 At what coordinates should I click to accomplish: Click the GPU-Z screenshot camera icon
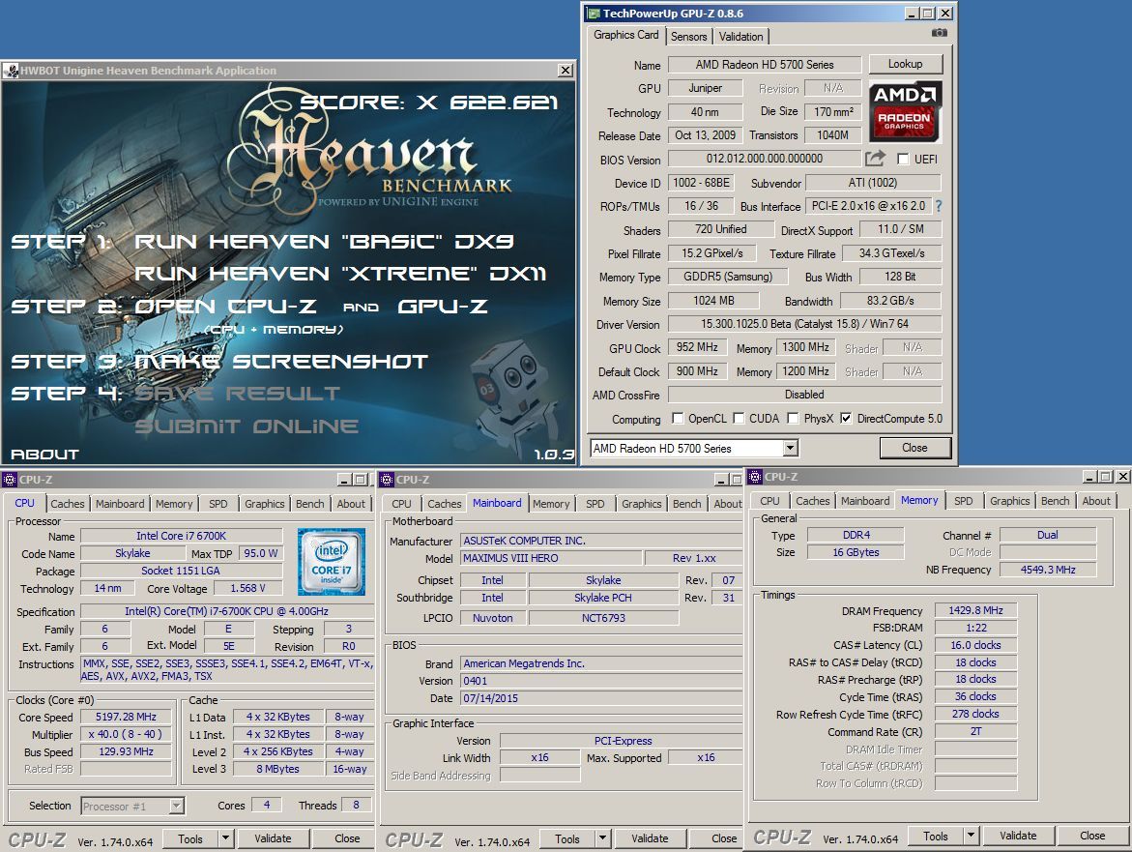[x=939, y=33]
